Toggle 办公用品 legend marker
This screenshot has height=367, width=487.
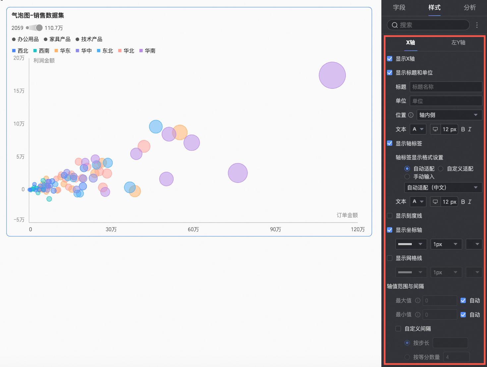(14, 39)
